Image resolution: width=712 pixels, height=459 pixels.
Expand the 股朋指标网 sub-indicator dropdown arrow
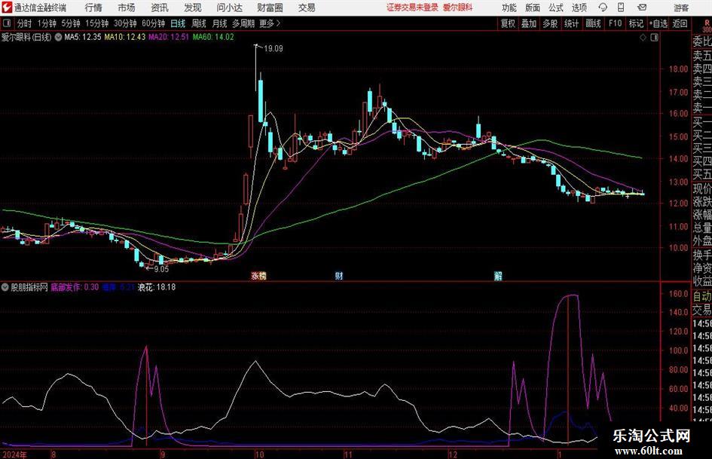pos(5,287)
